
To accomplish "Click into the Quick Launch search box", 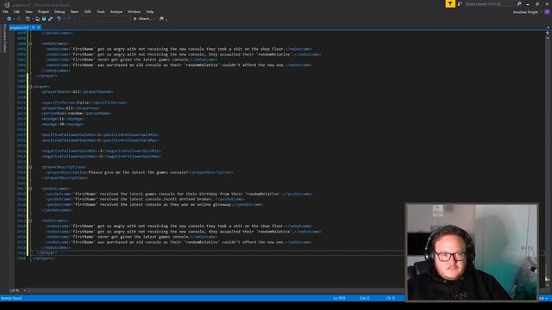I will coord(490,3).
